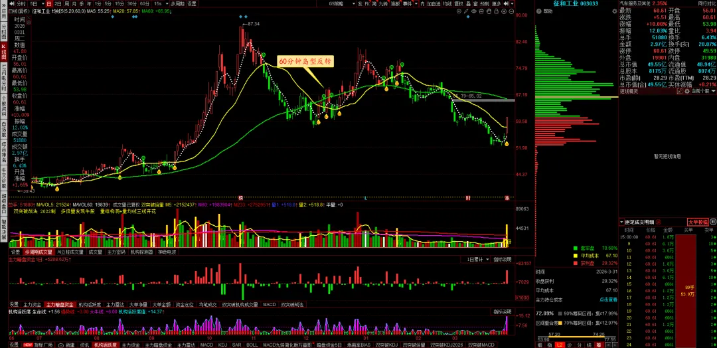Select the 大单净量 indicator tab
Image resolution: width=717 pixels, height=348 pixels.
coord(139,305)
